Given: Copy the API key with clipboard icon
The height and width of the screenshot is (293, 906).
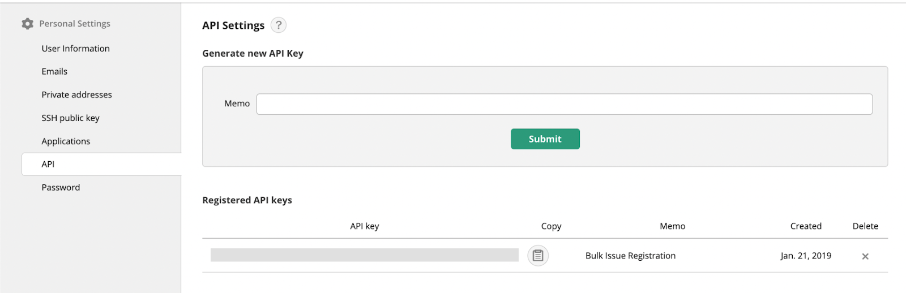Looking at the screenshot, I should click(538, 256).
